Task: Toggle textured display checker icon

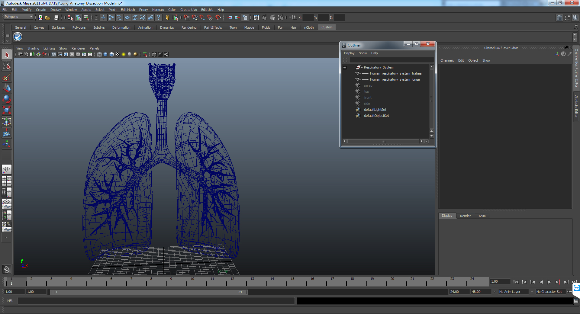Action: 118,54
